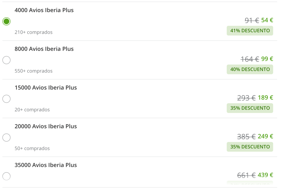Click the 35000 Avios Iberia Plus title
This screenshot has width=282, height=192.
46,165
